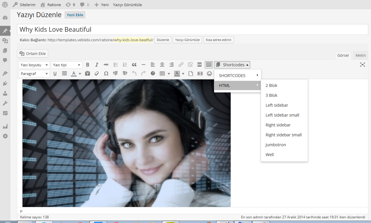Choose Right sidebar layout
371x223 pixels.
284,125
